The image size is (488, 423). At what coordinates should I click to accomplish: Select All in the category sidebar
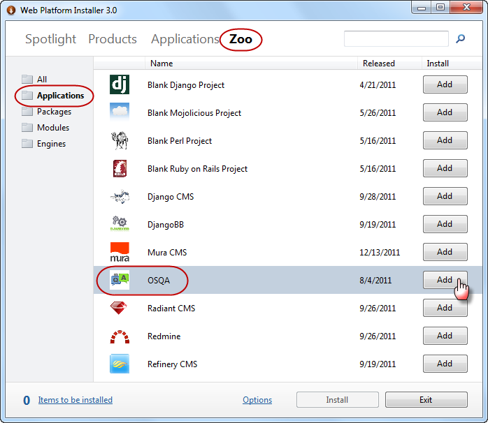(42, 80)
